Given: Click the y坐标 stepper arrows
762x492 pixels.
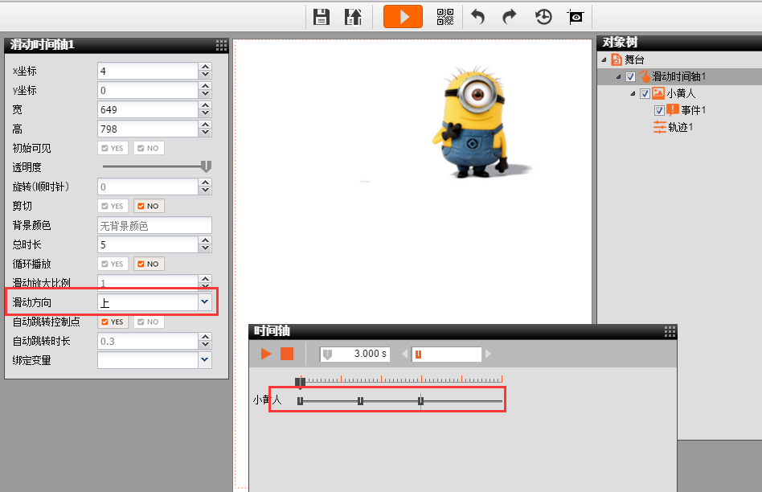Looking at the screenshot, I should pyautogui.click(x=206, y=90).
